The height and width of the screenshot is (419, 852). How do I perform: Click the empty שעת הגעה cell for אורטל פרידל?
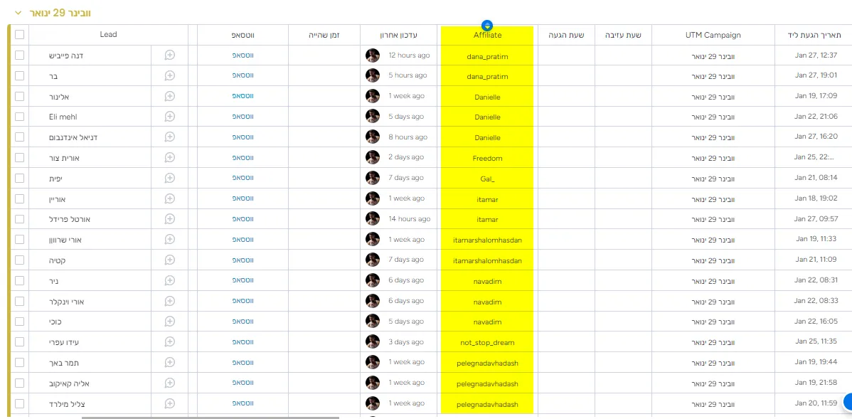coord(566,219)
